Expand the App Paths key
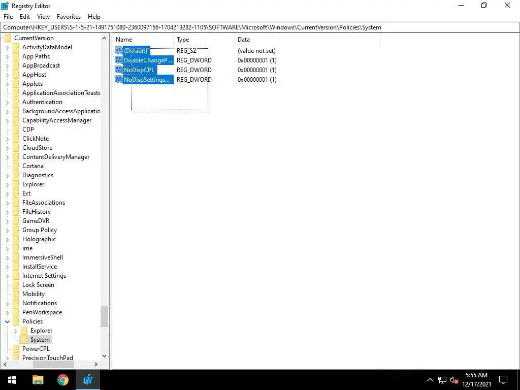The width and height of the screenshot is (520, 390). click(x=7, y=57)
